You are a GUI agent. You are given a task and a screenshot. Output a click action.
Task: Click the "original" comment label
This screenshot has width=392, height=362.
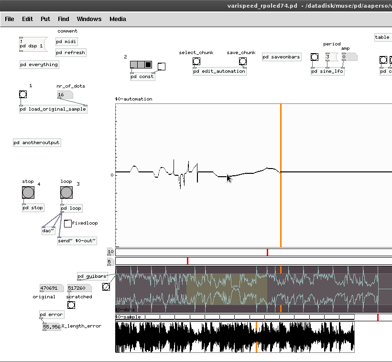point(44,297)
